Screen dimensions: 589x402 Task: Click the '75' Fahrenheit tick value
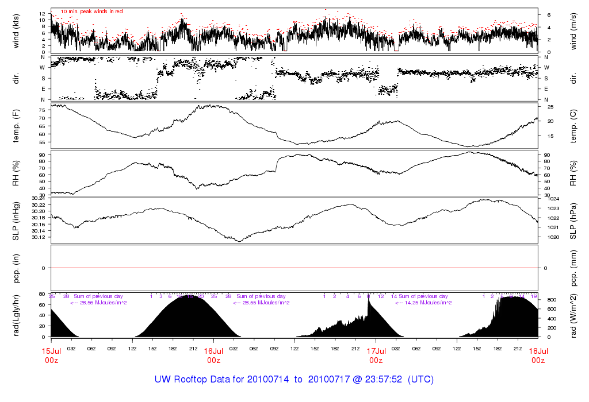tap(42, 110)
